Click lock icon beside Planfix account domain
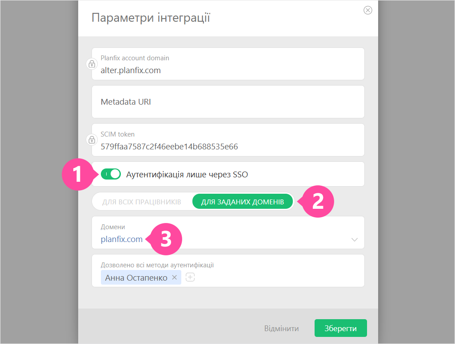Image resolution: width=455 pixels, height=344 pixels. [x=92, y=64]
